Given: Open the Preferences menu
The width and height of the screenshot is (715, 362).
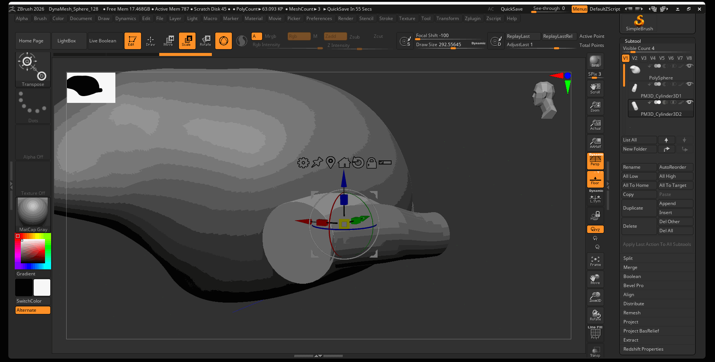Looking at the screenshot, I should coord(319,19).
